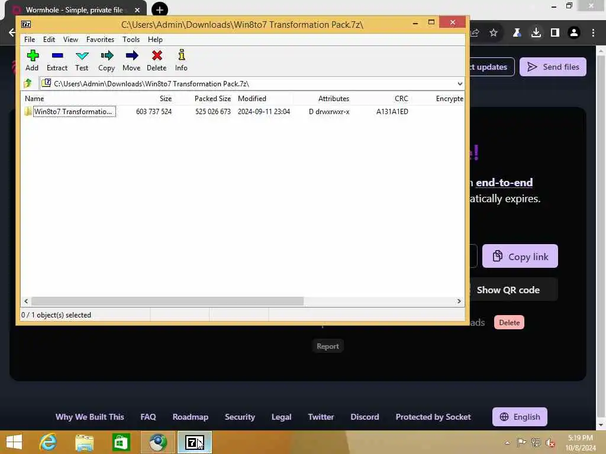Click the folder icon of the Win8to7 row
Viewport: 606px width, 454px height.
pos(28,112)
